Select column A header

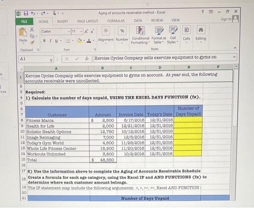[x=56, y=68]
